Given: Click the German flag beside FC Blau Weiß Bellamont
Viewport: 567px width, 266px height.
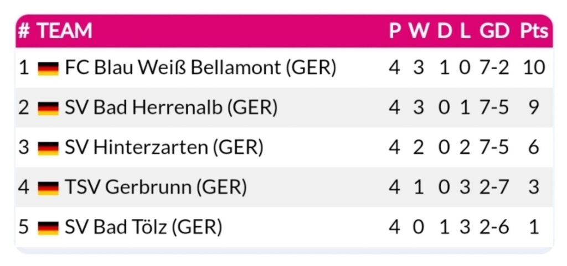Looking at the screenshot, I should click(48, 69).
